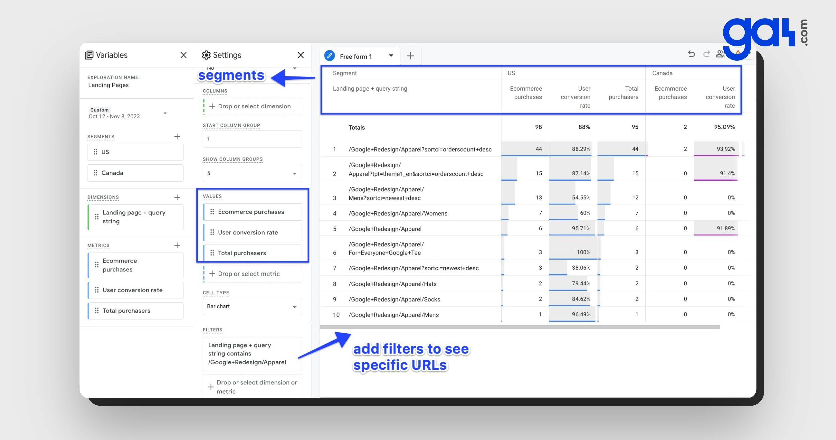Open the Free form 1 tab dropdown

pos(391,56)
